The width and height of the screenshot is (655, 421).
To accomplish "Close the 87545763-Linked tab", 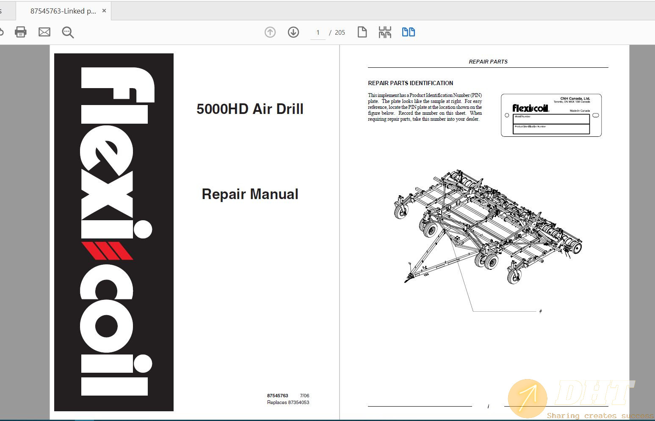I will pos(104,11).
